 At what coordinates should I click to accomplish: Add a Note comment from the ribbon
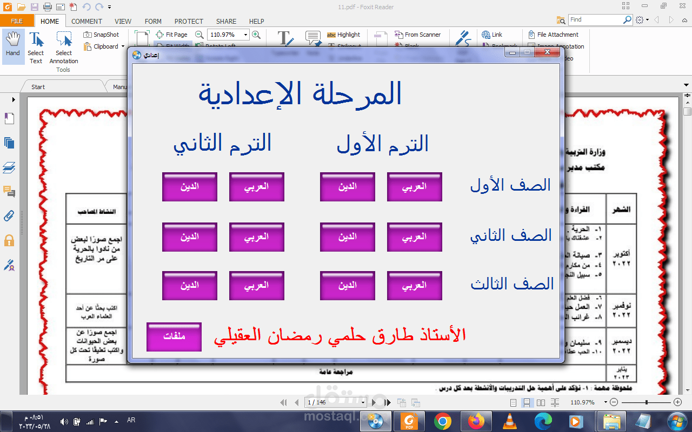313,39
